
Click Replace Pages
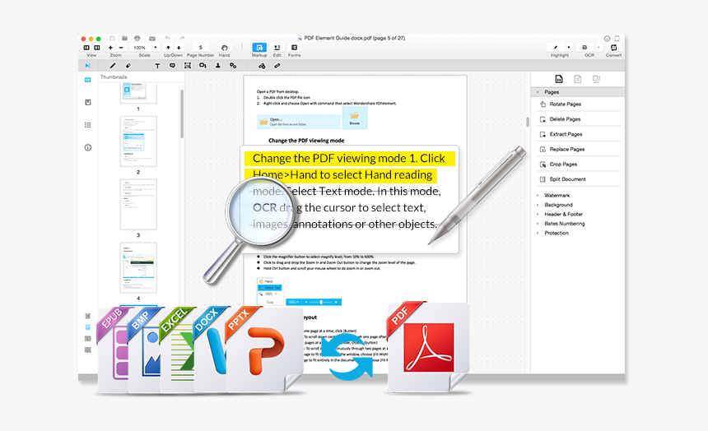pyautogui.click(x=578, y=149)
